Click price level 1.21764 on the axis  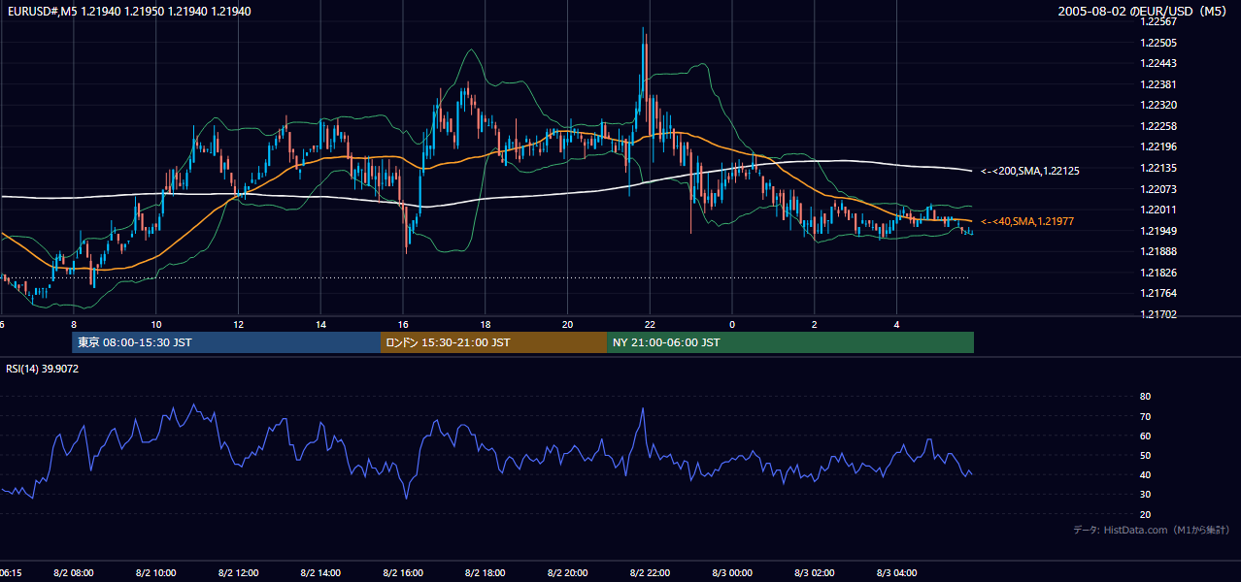pyautogui.click(x=1158, y=293)
